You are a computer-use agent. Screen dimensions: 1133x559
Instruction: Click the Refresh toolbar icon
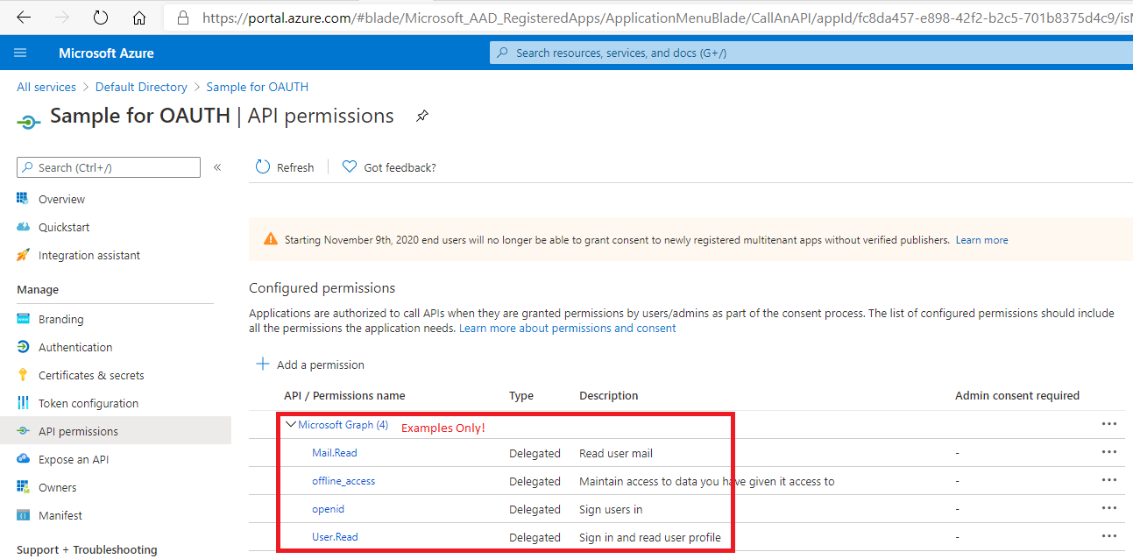(x=263, y=166)
